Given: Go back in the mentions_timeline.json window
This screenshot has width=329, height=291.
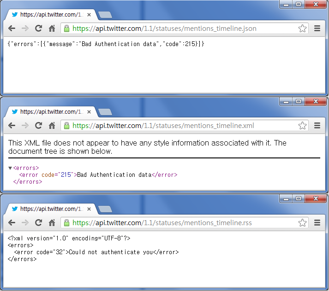Looking at the screenshot, I should pos(12,28).
